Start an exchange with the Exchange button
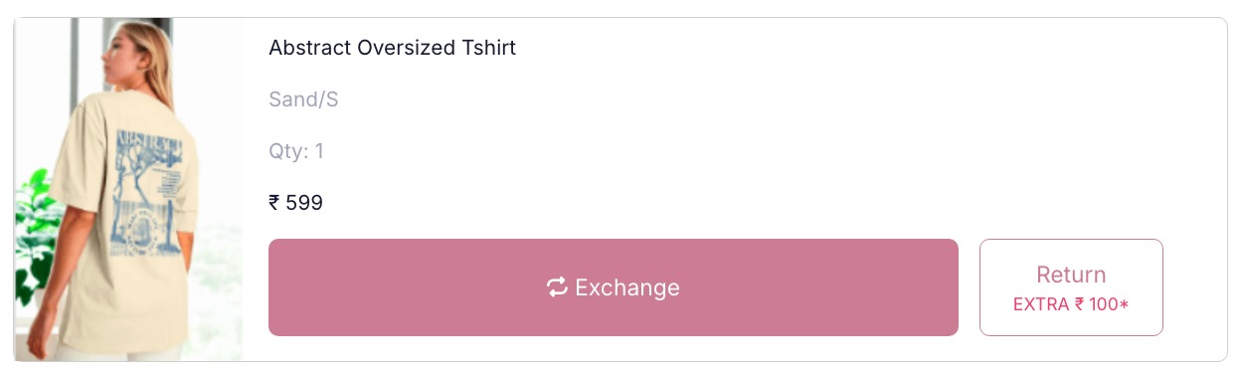 (x=614, y=287)
